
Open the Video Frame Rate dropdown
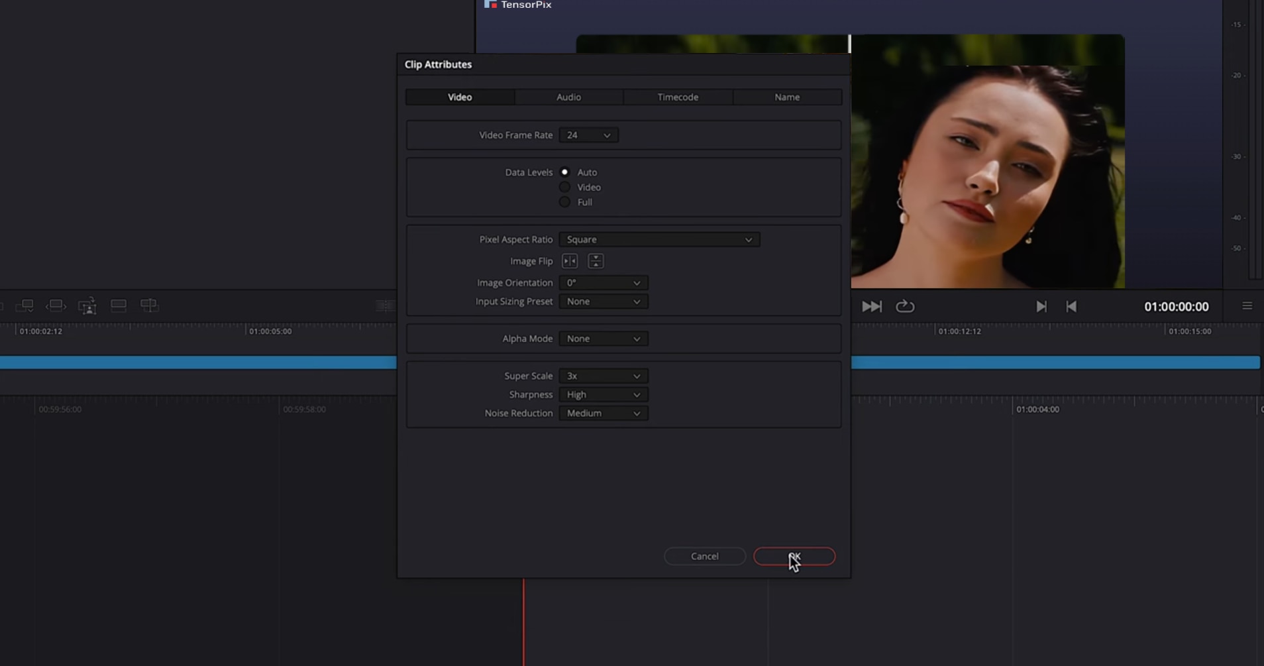588,135
